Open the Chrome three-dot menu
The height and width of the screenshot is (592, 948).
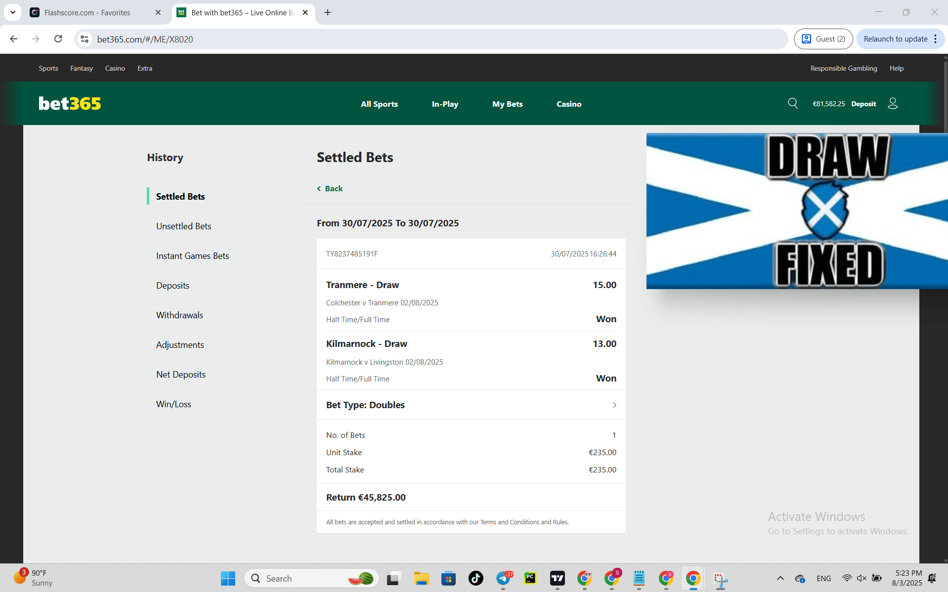(935, 39)
